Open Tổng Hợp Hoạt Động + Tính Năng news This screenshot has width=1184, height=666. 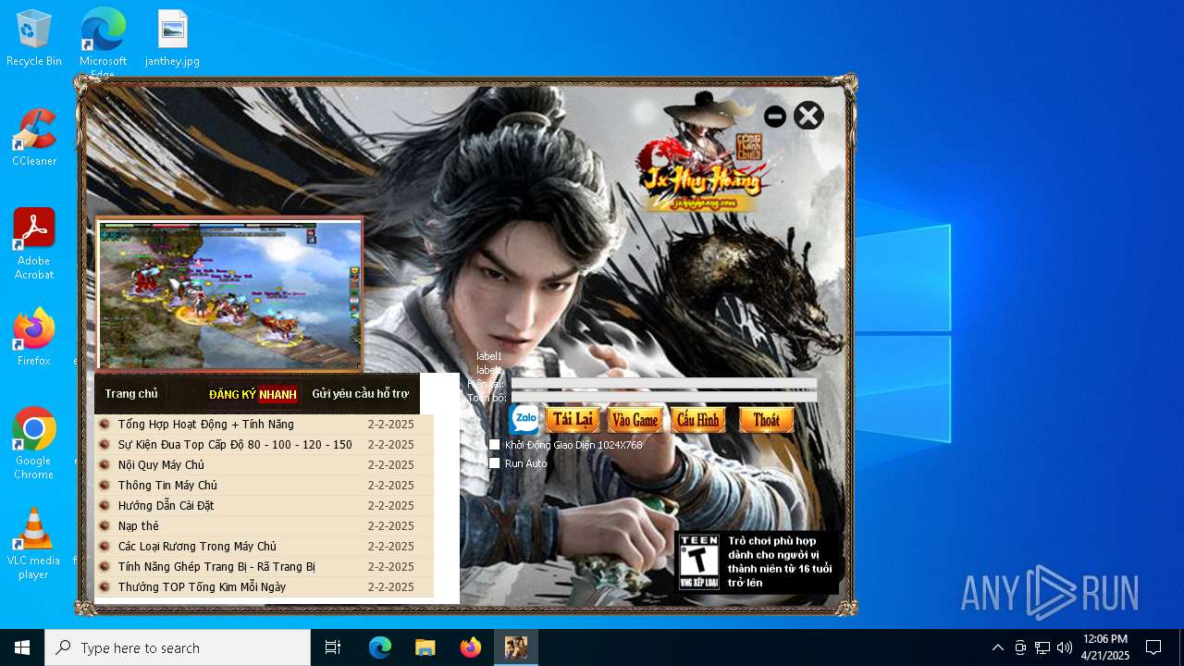tap(205, 425)
